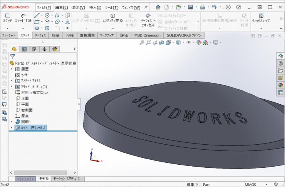Select the スケッチ (Sketch) tool
285x187 pixels.
(7, 18)
